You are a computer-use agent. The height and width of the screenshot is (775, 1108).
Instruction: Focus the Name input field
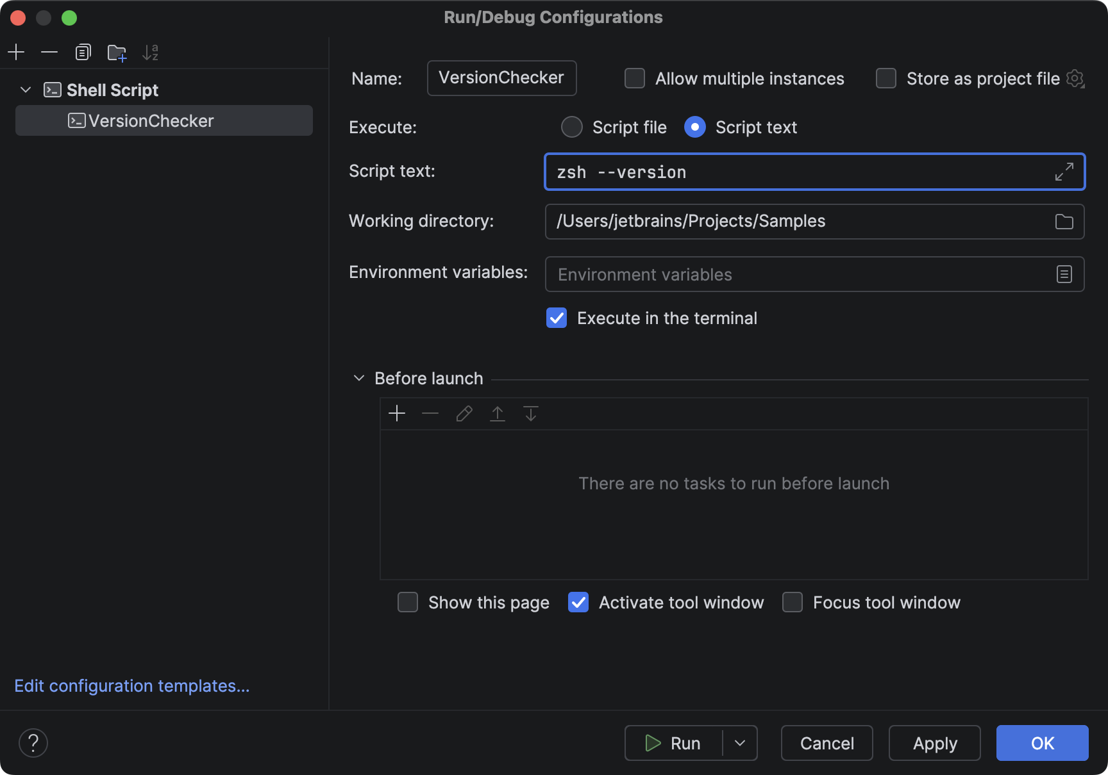(x=502, y=78)
